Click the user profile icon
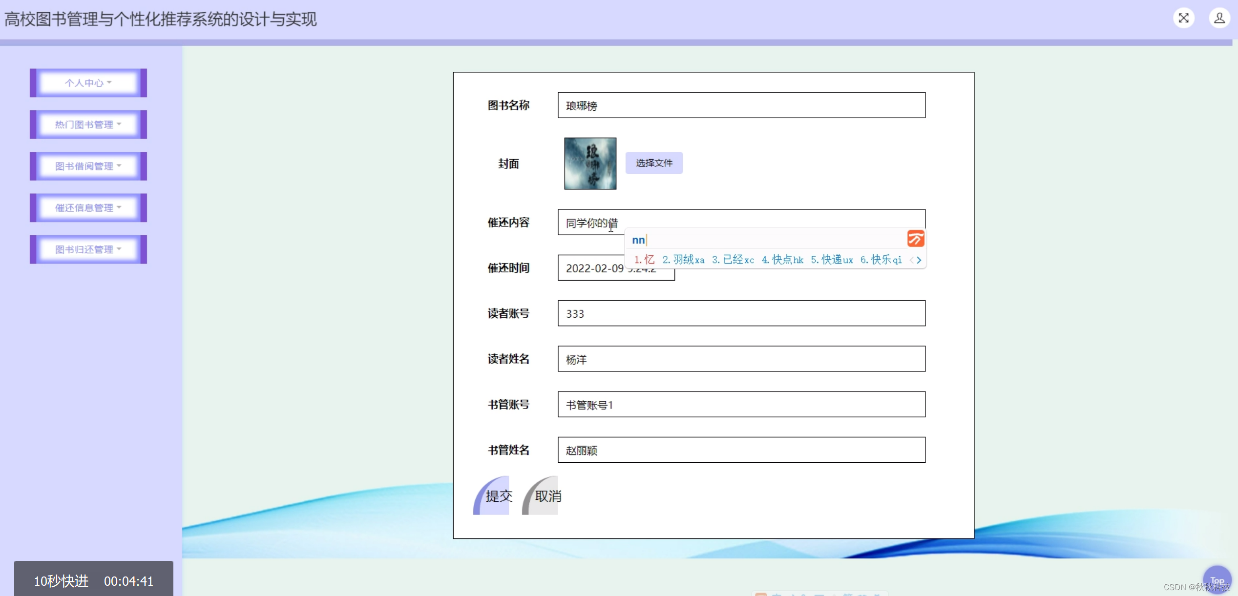Viewport: 1238px width, 596px height. point(1219,19)
